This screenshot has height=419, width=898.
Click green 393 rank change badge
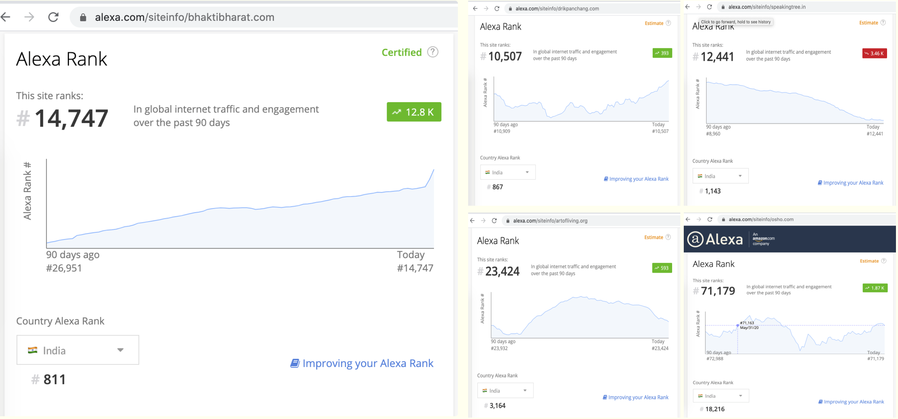(662, 53)
